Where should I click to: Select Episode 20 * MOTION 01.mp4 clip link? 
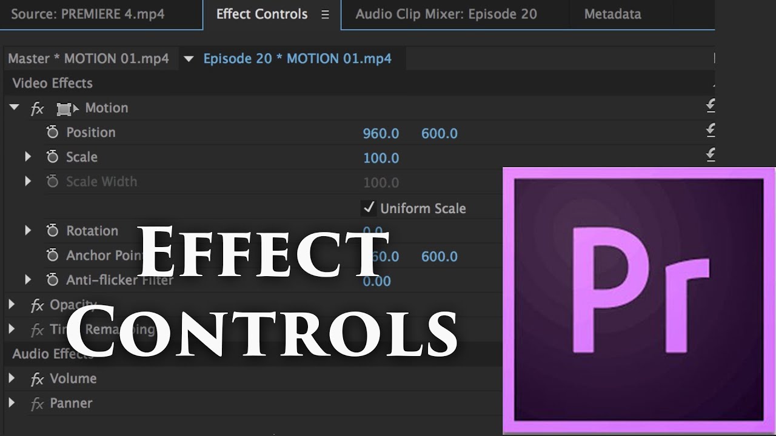point(297,59)
